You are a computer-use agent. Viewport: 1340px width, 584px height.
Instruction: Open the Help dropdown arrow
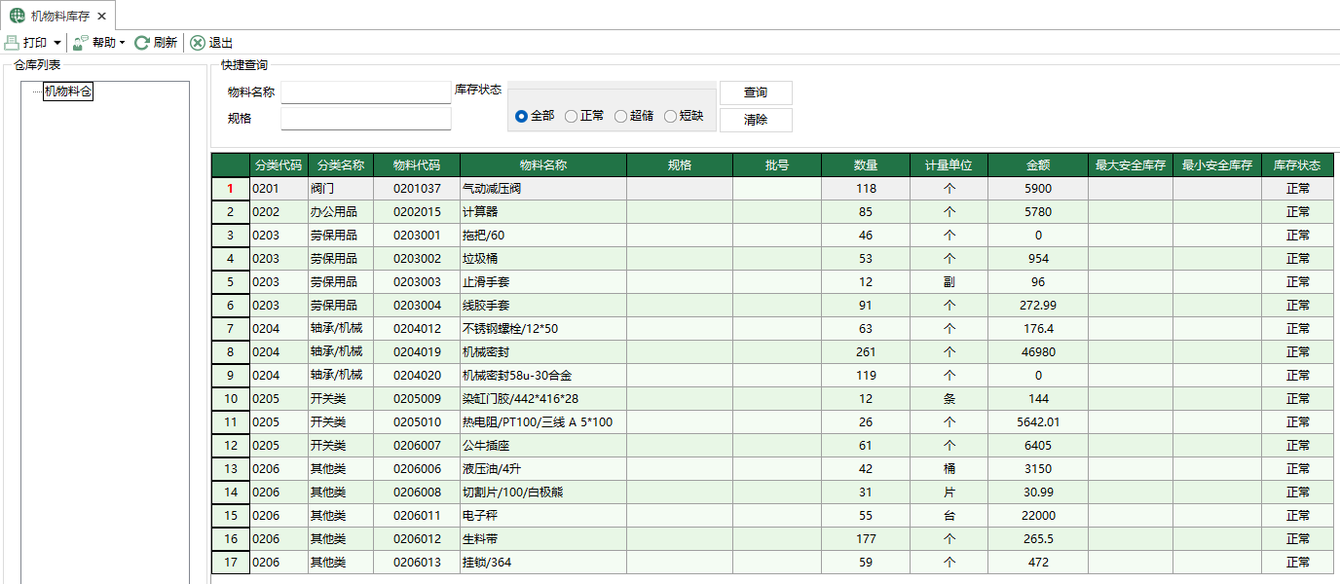(x=122, y=42)
